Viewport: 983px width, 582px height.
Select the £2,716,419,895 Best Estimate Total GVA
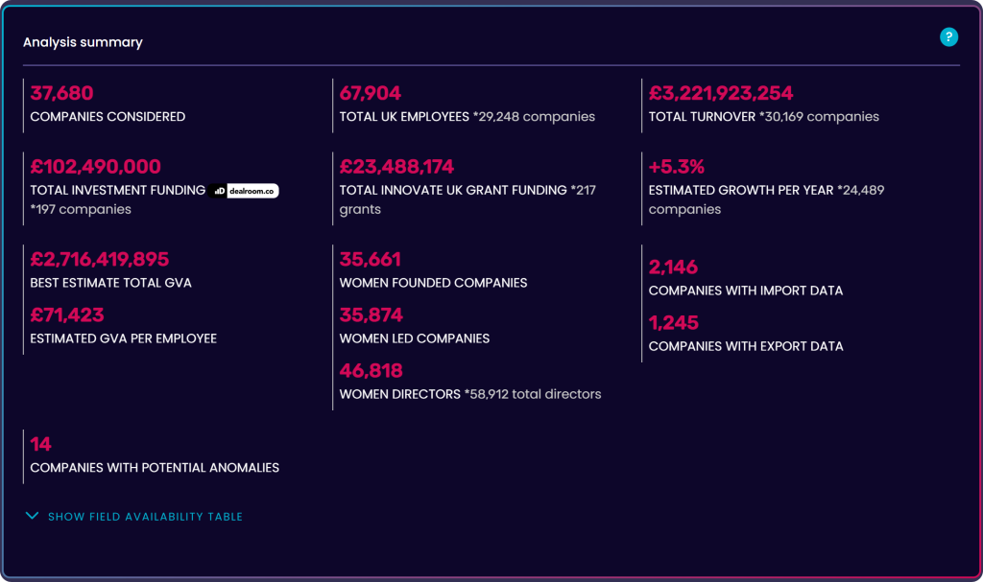[x=100, y=259]
